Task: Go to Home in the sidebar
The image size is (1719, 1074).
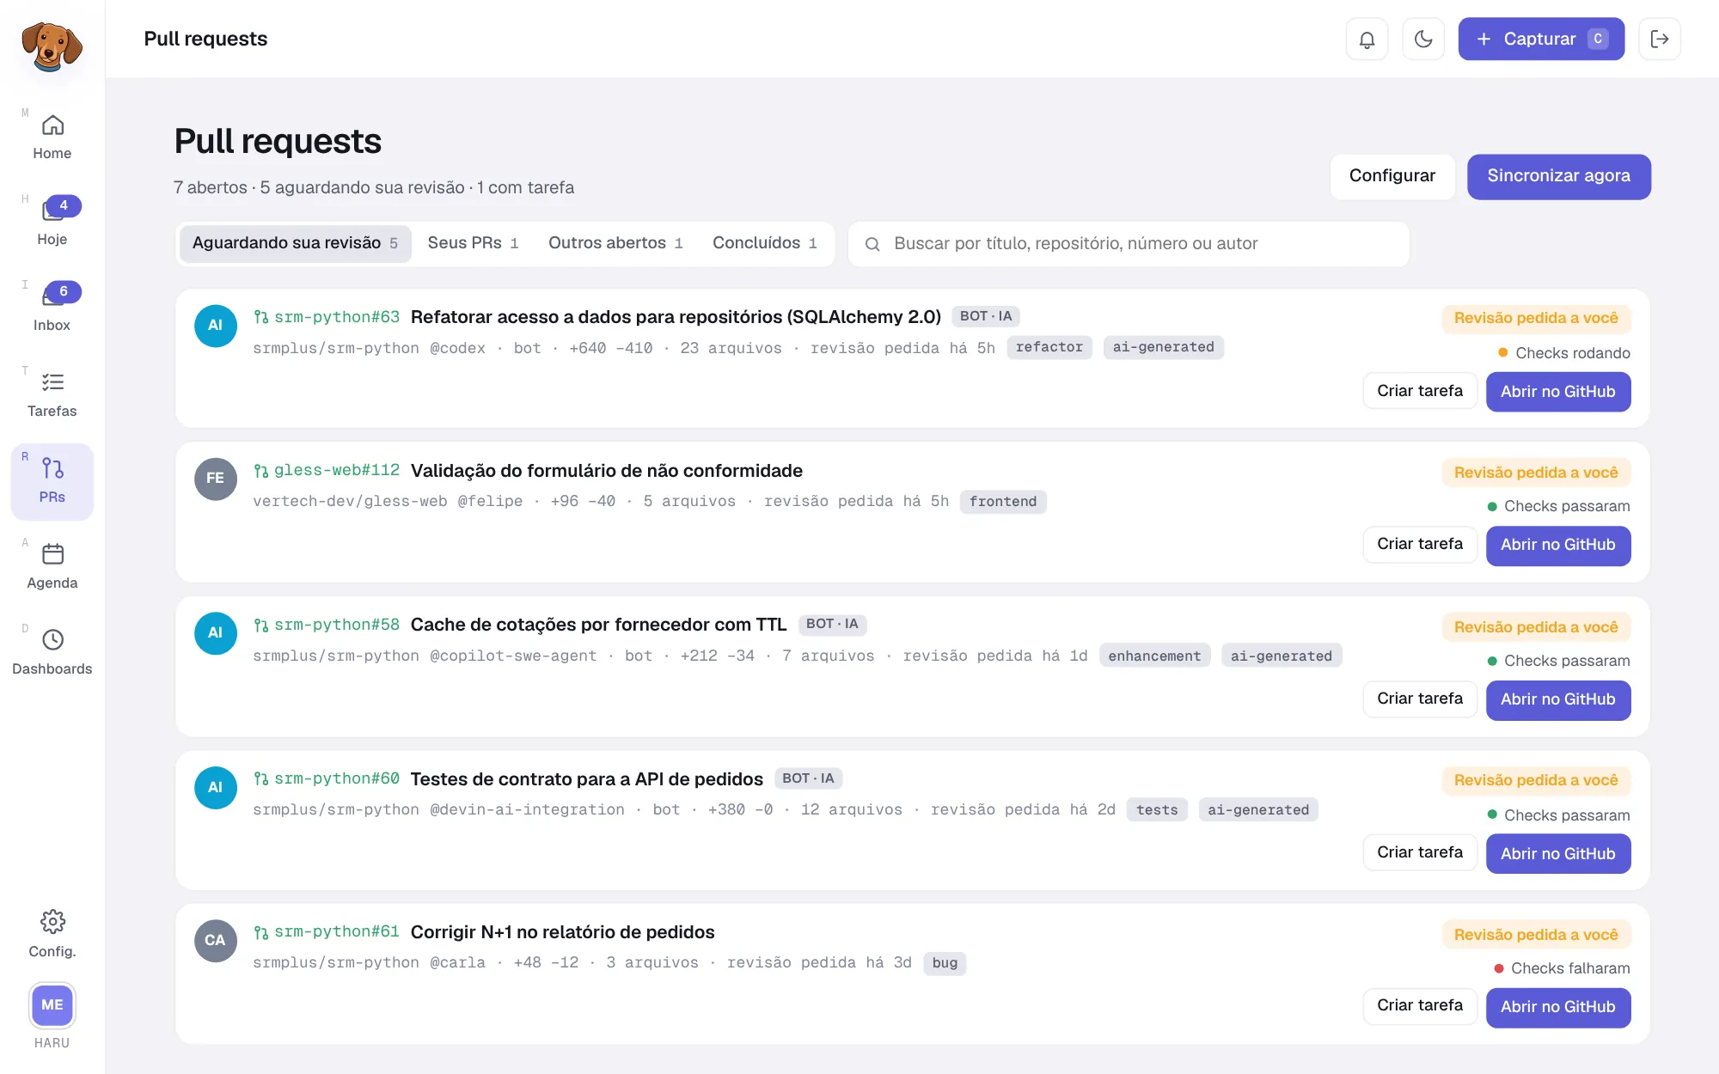Action: coord(52,137)
